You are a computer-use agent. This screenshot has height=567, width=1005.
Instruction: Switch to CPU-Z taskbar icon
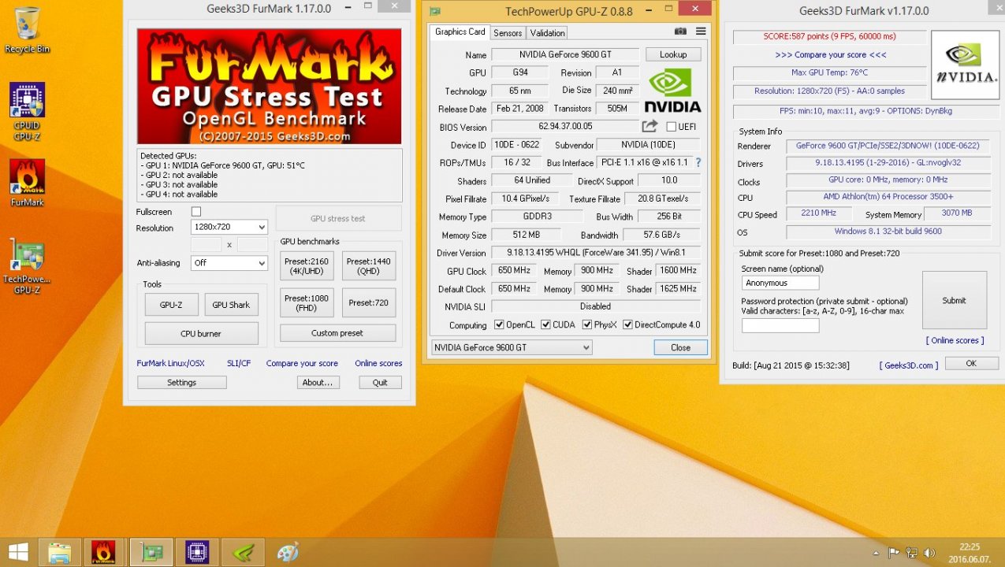pyautogui.click(x=196, y=552)
